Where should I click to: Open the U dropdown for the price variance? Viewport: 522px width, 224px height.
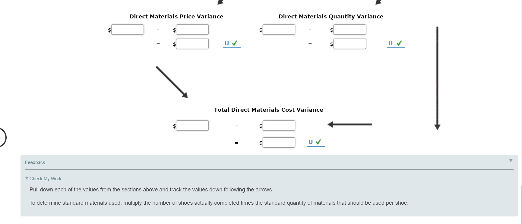[226, 43]
